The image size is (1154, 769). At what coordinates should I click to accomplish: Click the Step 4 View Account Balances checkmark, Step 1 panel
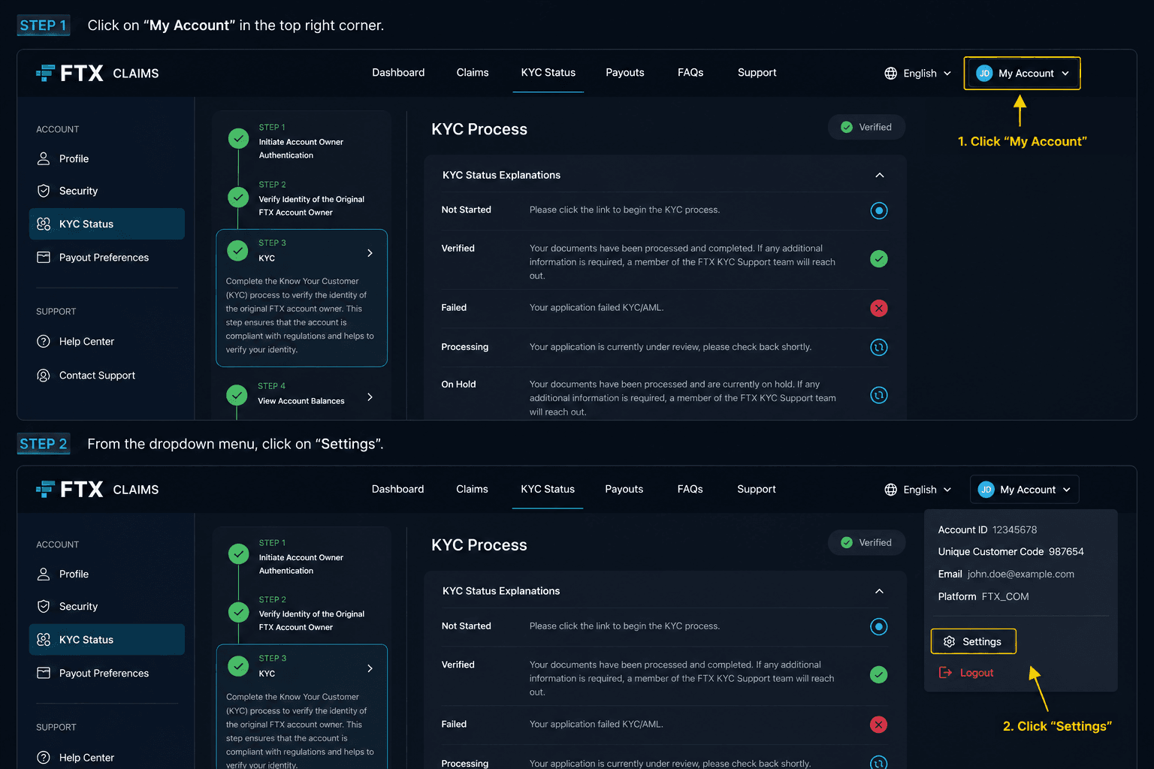pyautogui.click(x=237, y=394)
